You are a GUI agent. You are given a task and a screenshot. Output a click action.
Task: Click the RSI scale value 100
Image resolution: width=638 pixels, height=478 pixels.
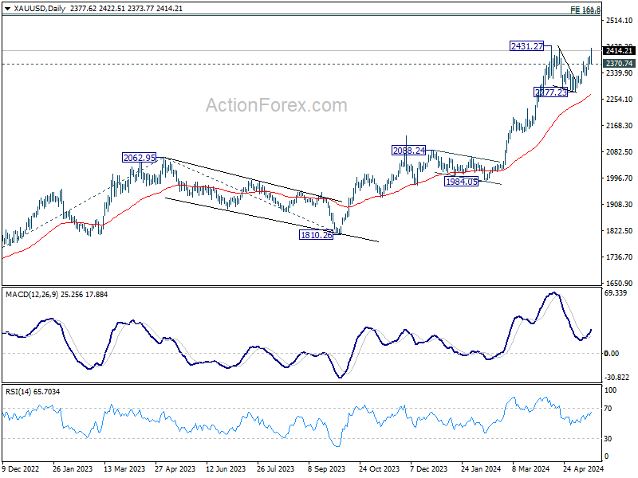[610, 390]
